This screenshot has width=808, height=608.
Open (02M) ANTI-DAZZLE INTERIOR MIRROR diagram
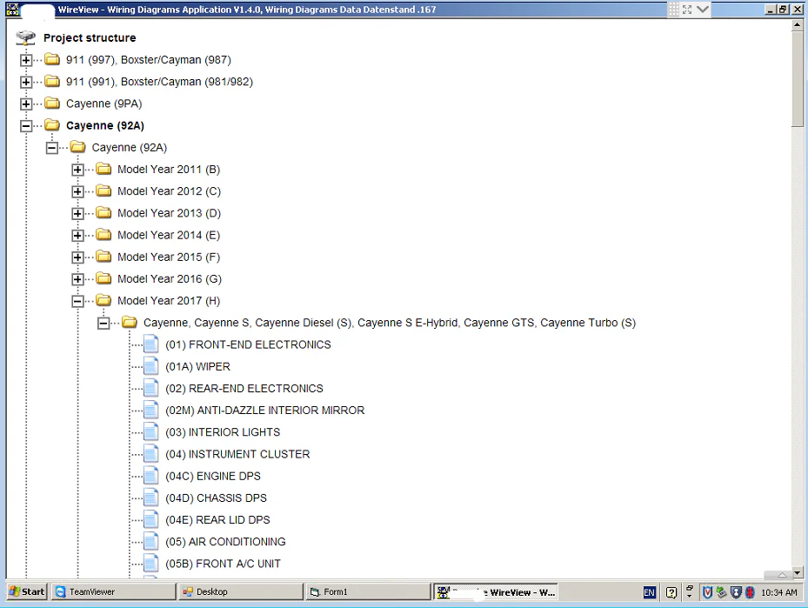coord(265,411)
